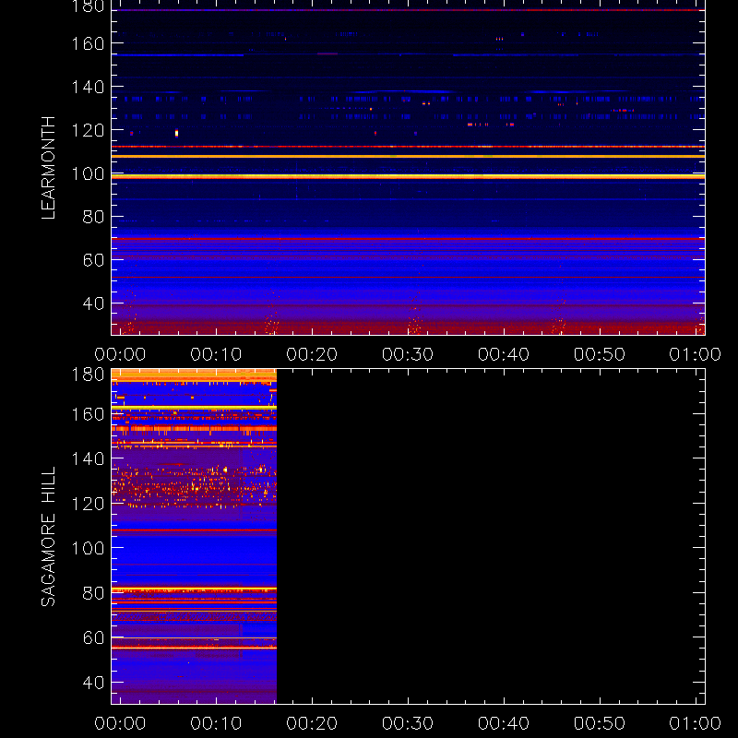The height and width of the screenshot is (738, 738).
Task: Select the 40 tick label on Sagamore Hill axis
Action: [93, 683]
